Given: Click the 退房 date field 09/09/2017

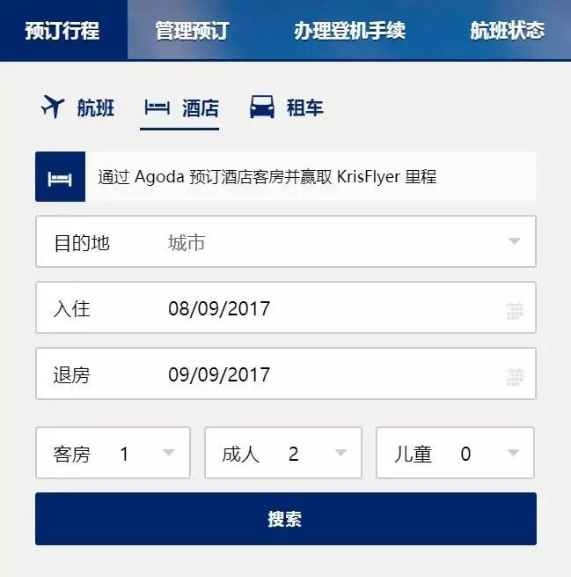Looking at the screenshot, I should click(x=286, y=374).
